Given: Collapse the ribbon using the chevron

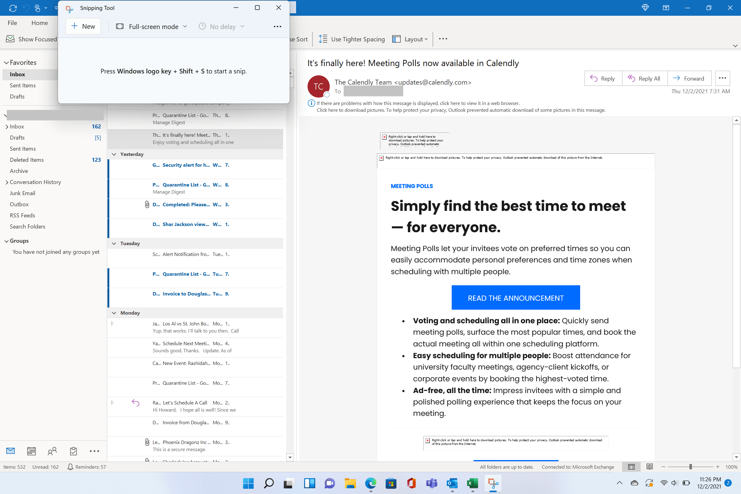Looking at the screenshot, I should (735, 46).
